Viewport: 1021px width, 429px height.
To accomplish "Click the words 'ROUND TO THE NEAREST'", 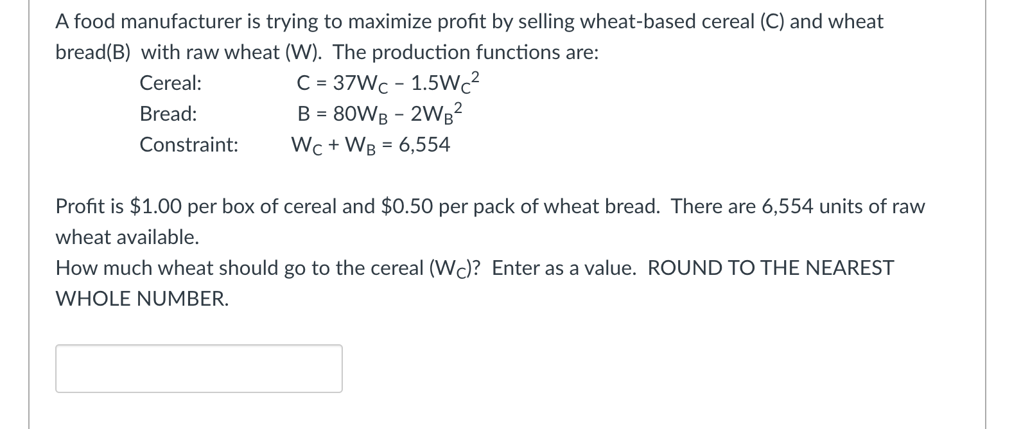I will click(771, 268).
